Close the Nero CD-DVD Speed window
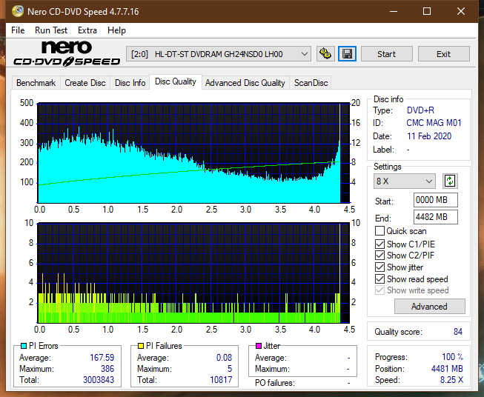Screen dimensions: 484x397 [x=461, y=11]
